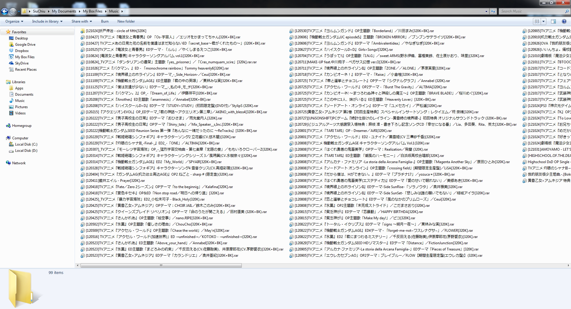Select Local Disk (C:) in navigation pane
The image size is (571, 309).
[x=26, y=144]
